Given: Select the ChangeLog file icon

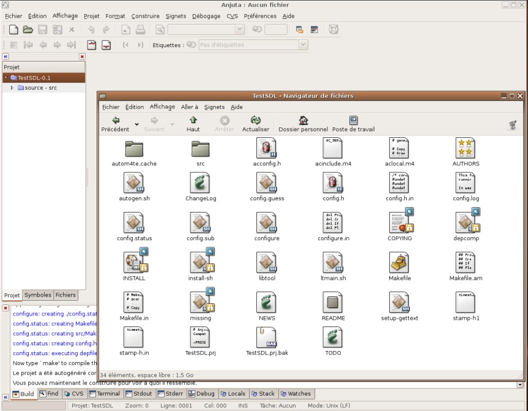Looking at the screenshot, I should [200, 183].
